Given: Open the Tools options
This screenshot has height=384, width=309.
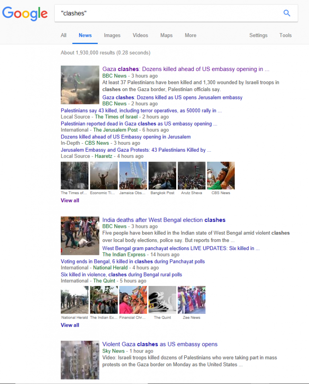Looking at the screenshot, I should 285,35.
